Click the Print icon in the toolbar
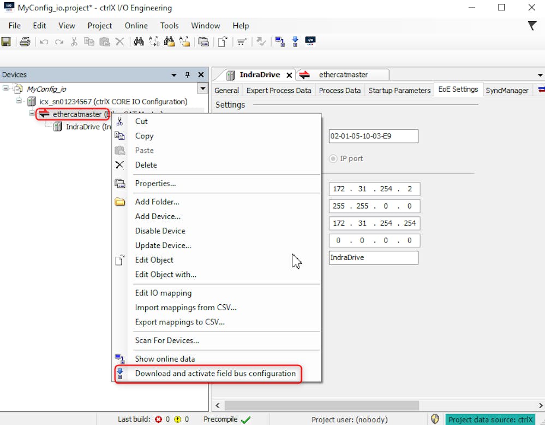Image resolution: width=545 pixels, height=425 pixels. coord(25,42)
